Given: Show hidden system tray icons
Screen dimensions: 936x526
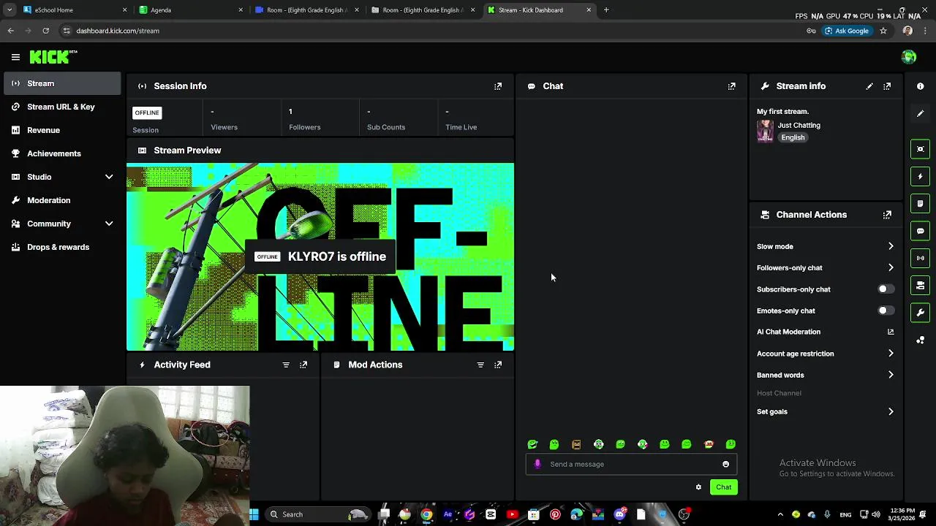Looking at the screenshot, I should (x=780, y=514).
